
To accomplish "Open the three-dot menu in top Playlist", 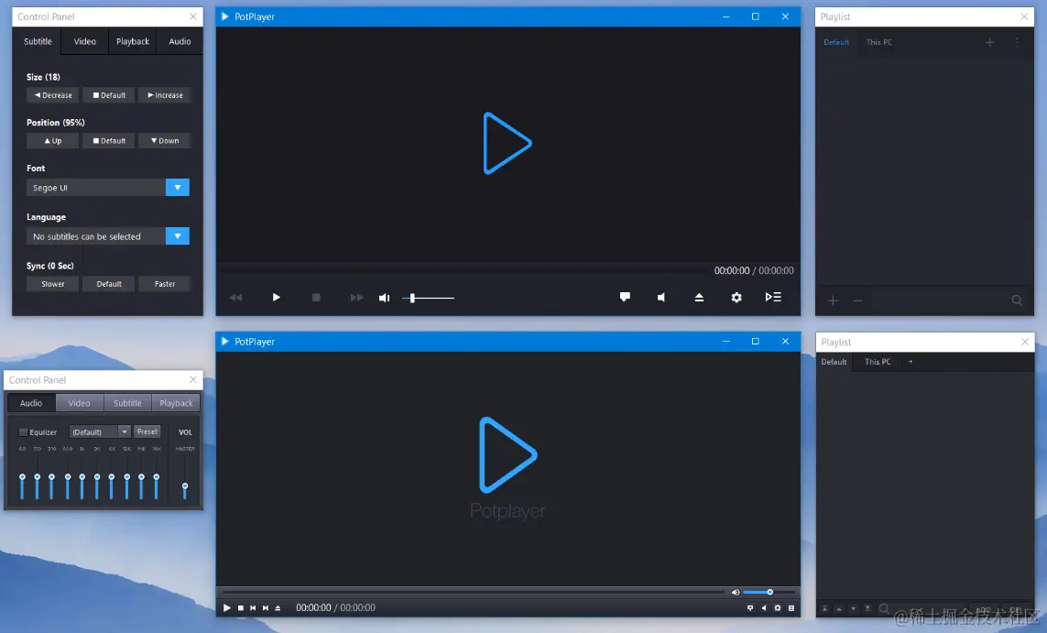I will (x=1017, y=42).
